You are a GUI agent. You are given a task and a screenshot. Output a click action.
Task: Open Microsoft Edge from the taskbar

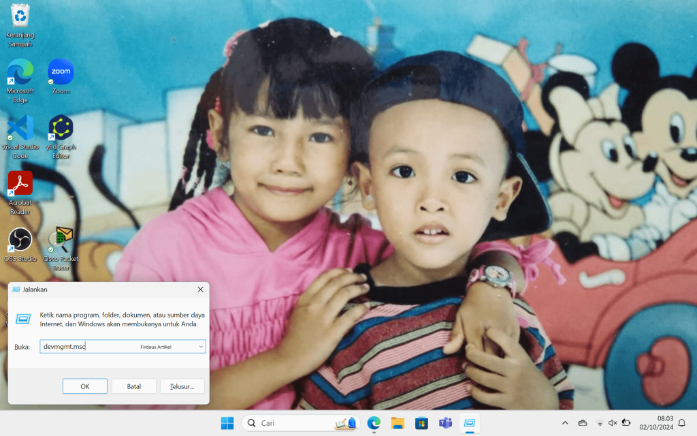coord(374,423)
